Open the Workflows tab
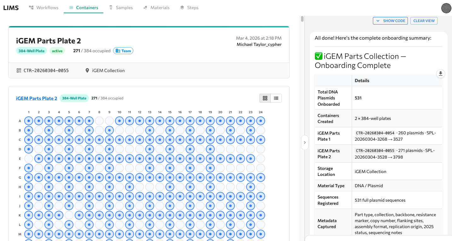The height and width of the screenshot is (241, 452). pyautogui.click(x=44, y=8)
